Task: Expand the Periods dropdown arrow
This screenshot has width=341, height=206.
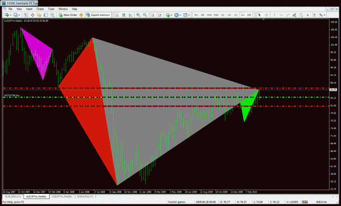Action: tap(180, 15)
